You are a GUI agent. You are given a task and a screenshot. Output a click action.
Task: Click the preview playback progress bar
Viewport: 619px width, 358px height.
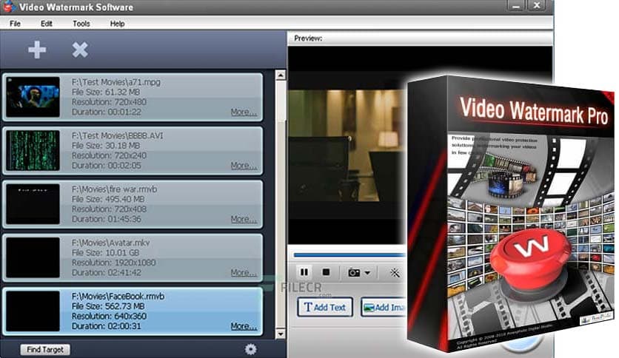pyautogui.click(x=349, y=255)
